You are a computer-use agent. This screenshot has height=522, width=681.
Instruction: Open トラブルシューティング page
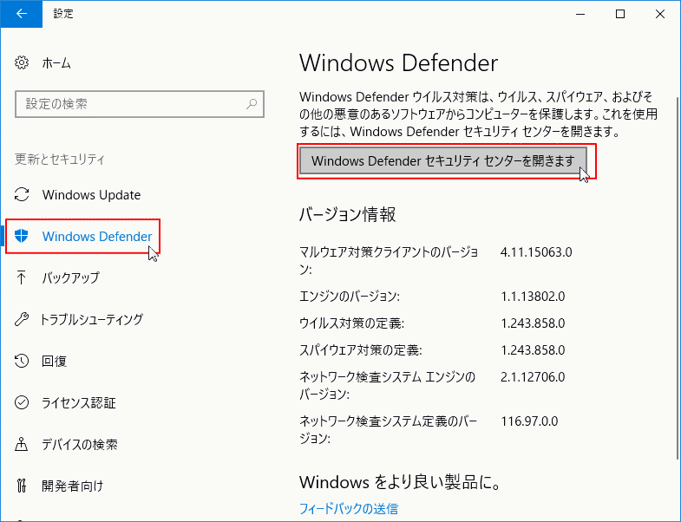pos(91,319)
